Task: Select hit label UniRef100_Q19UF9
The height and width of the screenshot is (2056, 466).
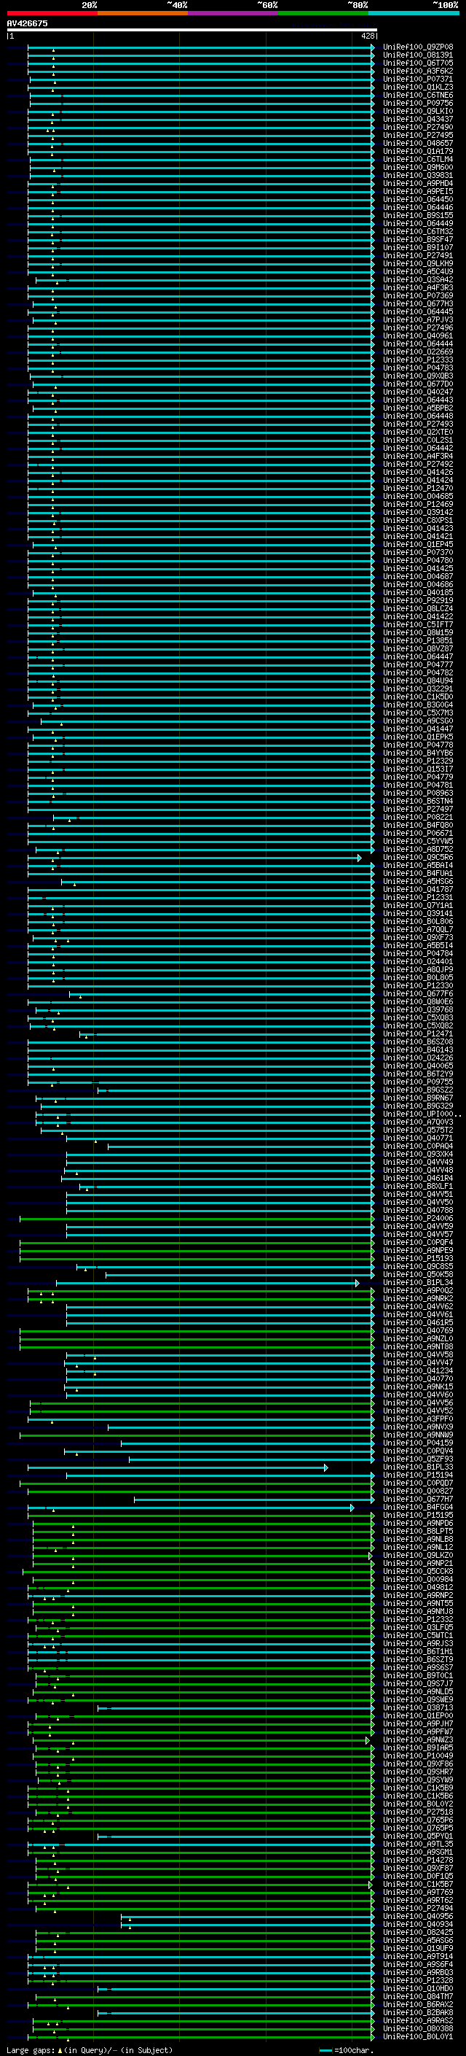Action: (417, 1947)
